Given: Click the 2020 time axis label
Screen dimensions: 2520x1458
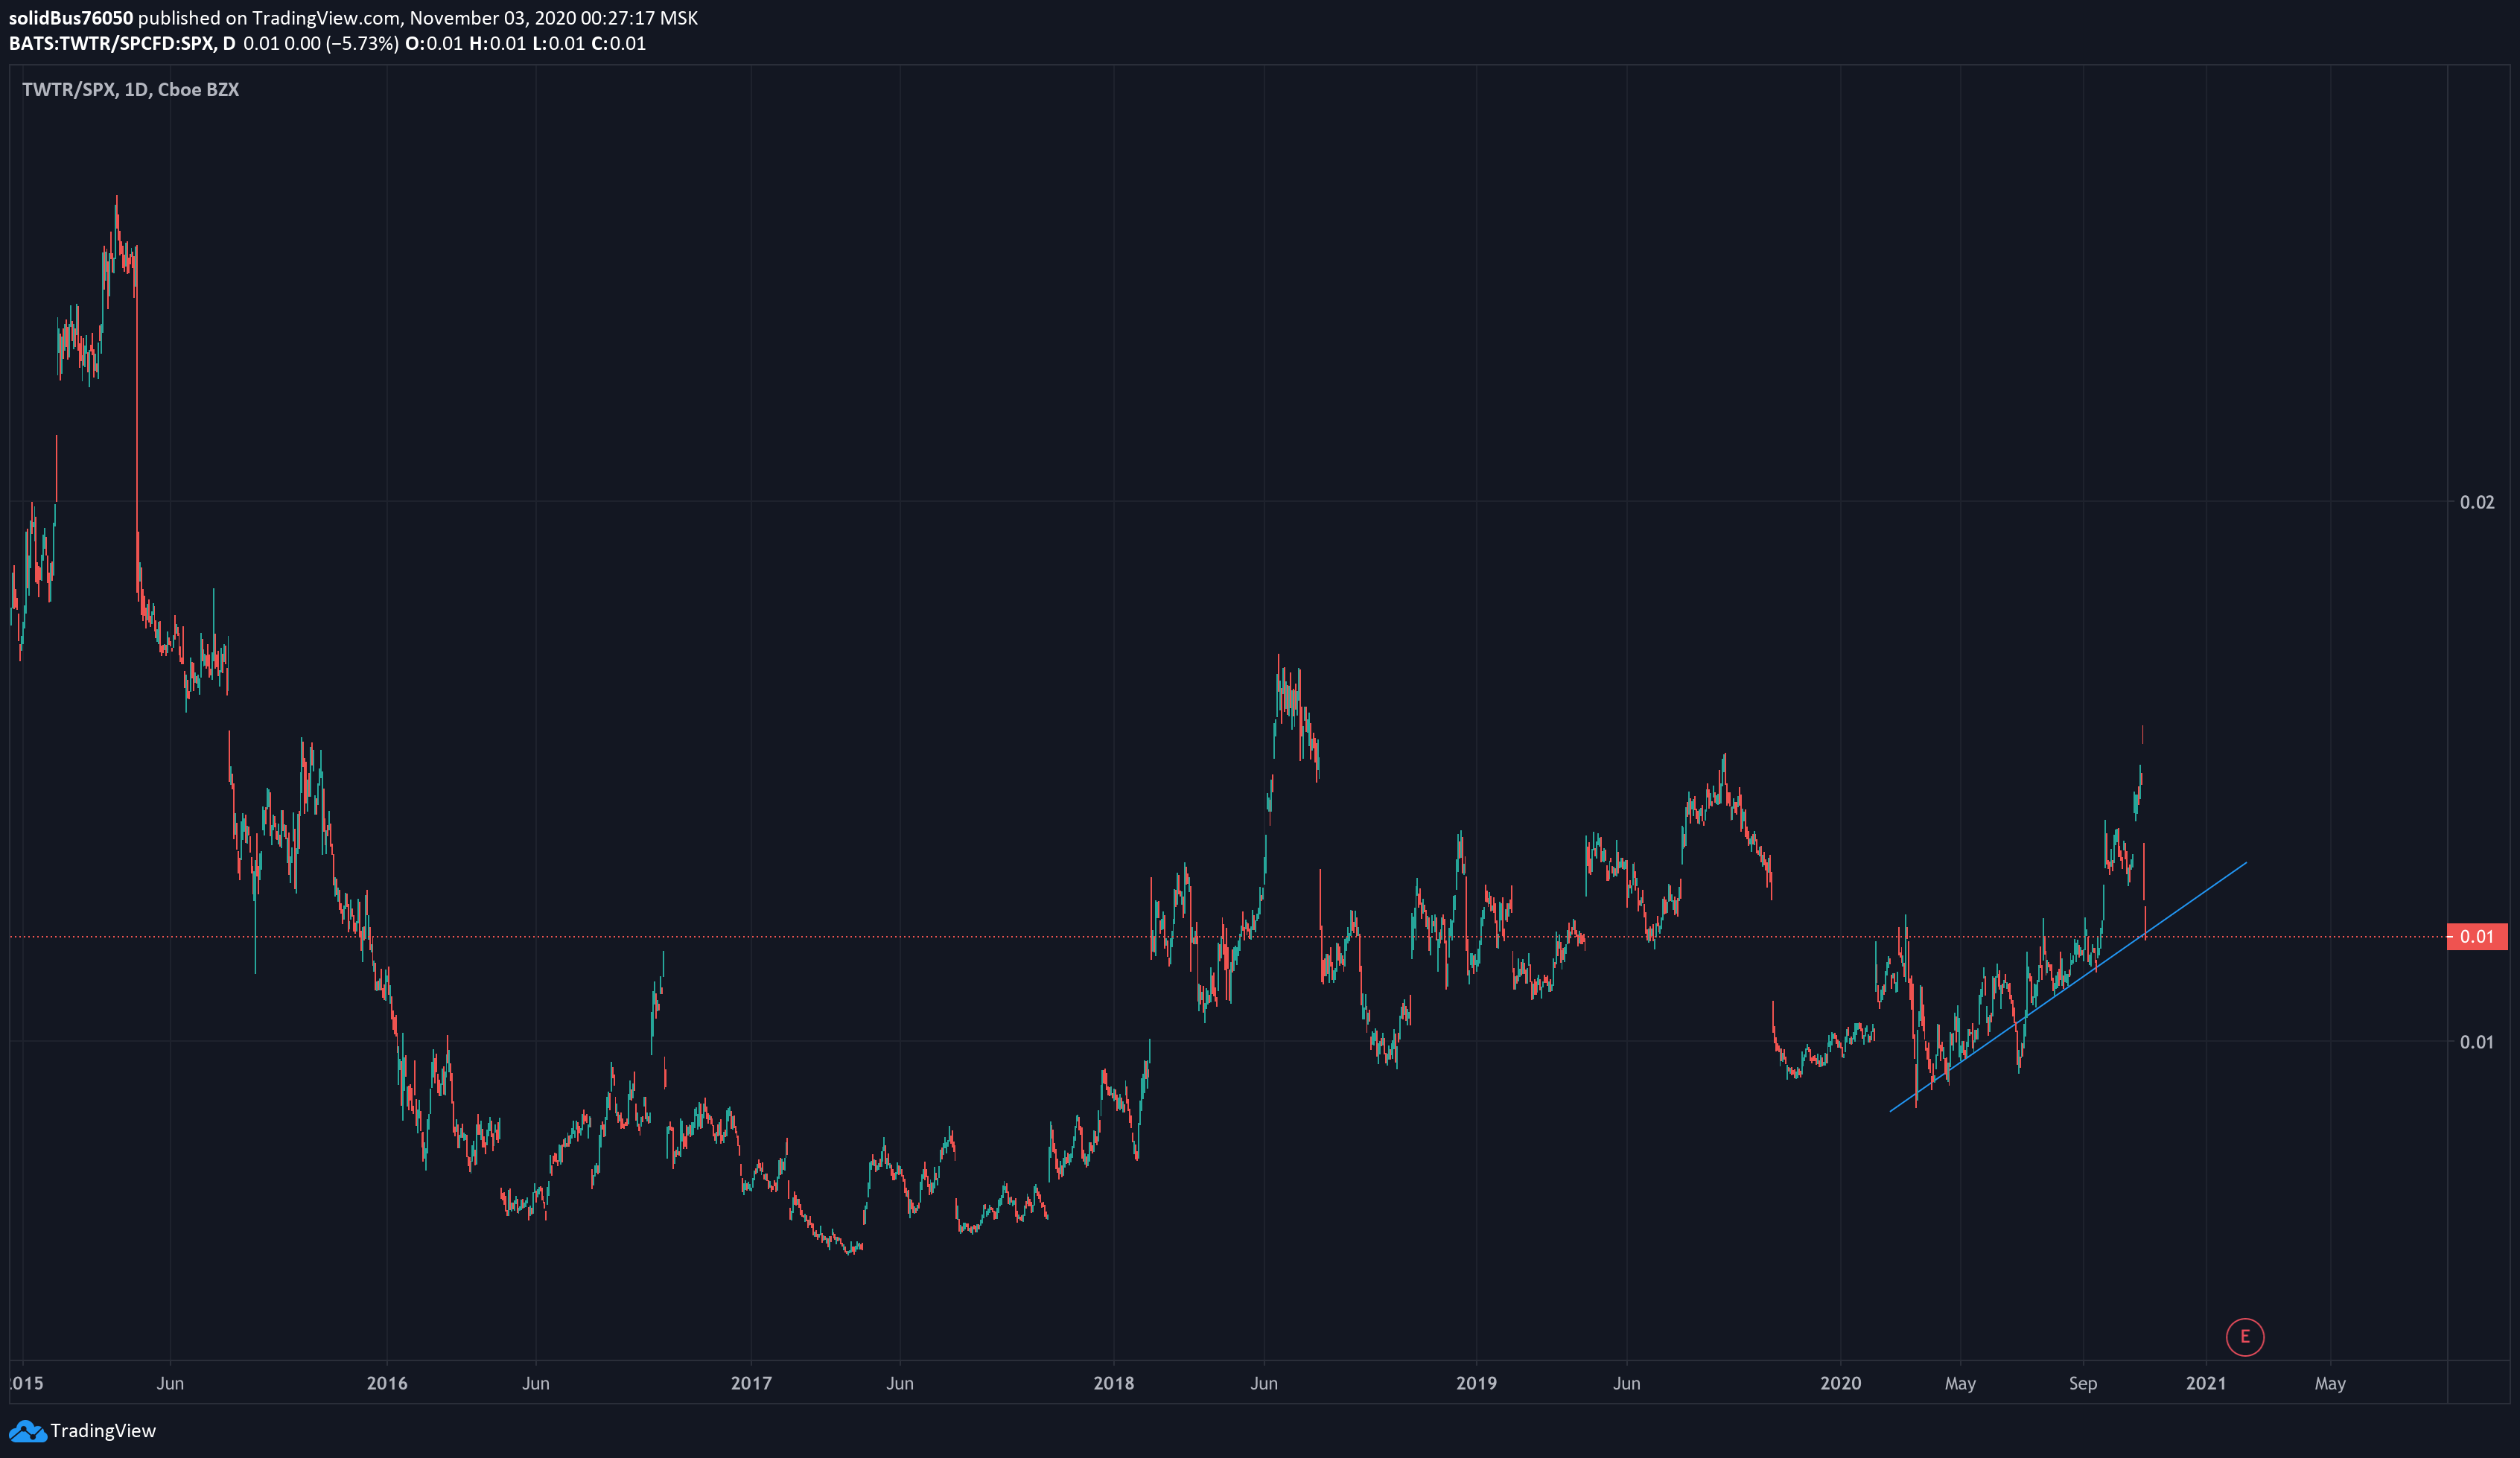Looking at the screenshot, I should click(x=1841, y=1383).
